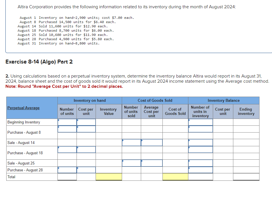272x197 pixels.
Task: Click the 'Ending inventory' column header
Action: point(246,111)
